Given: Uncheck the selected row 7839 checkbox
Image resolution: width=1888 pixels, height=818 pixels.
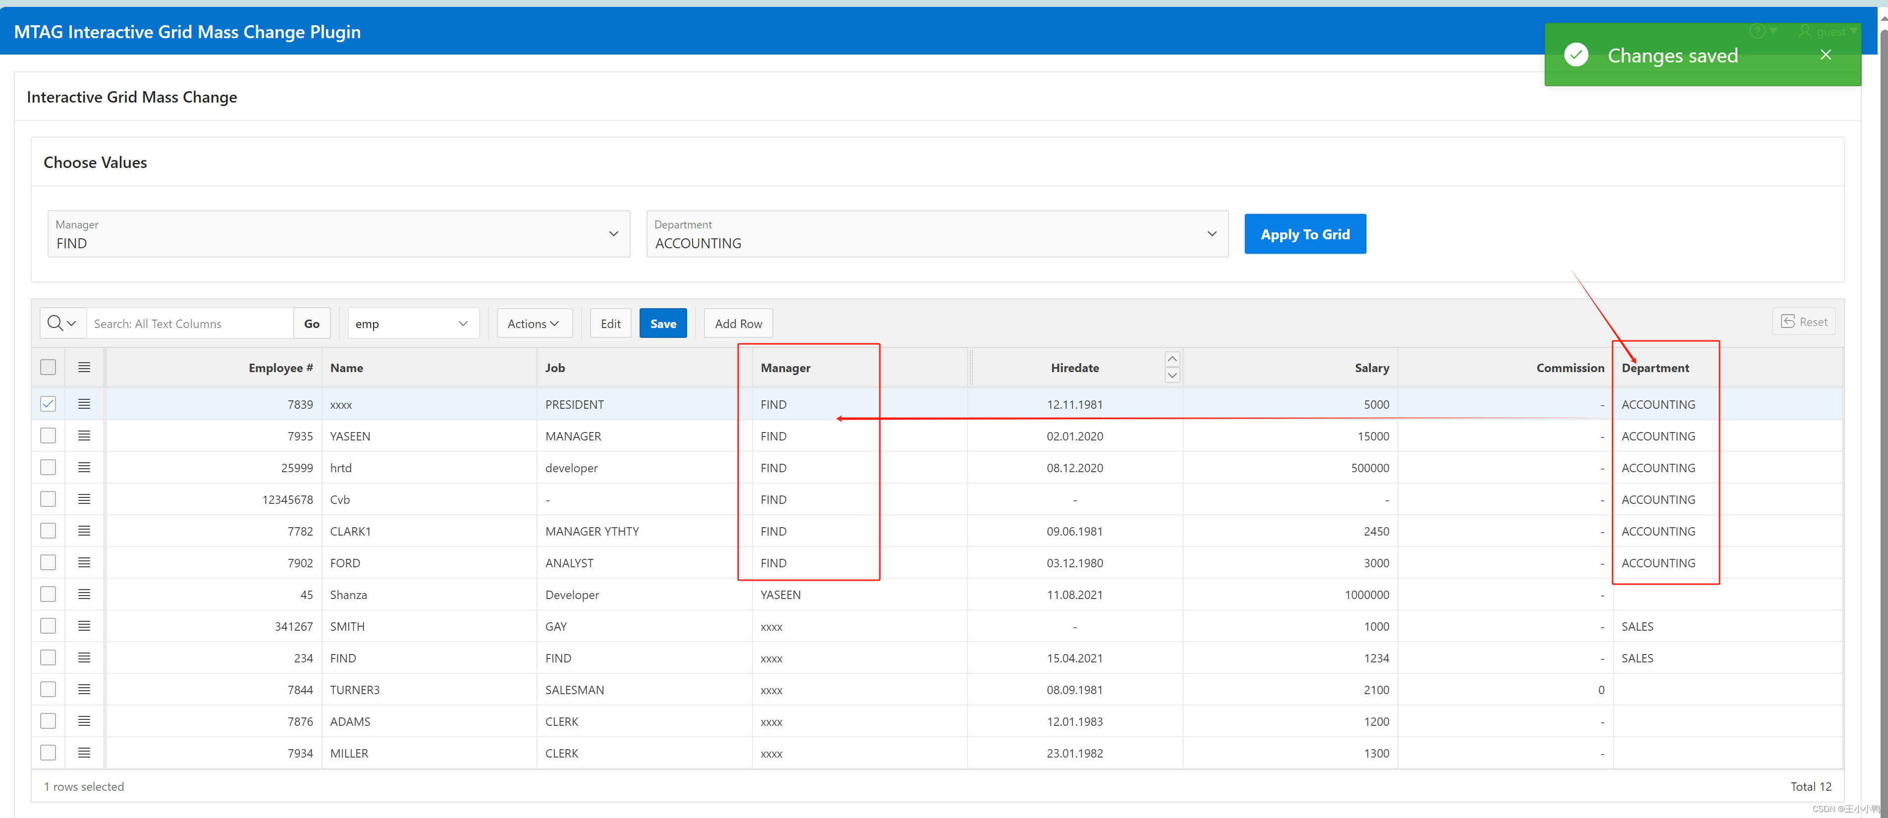Looking at the screenshot, I should (x=49, y=404).
